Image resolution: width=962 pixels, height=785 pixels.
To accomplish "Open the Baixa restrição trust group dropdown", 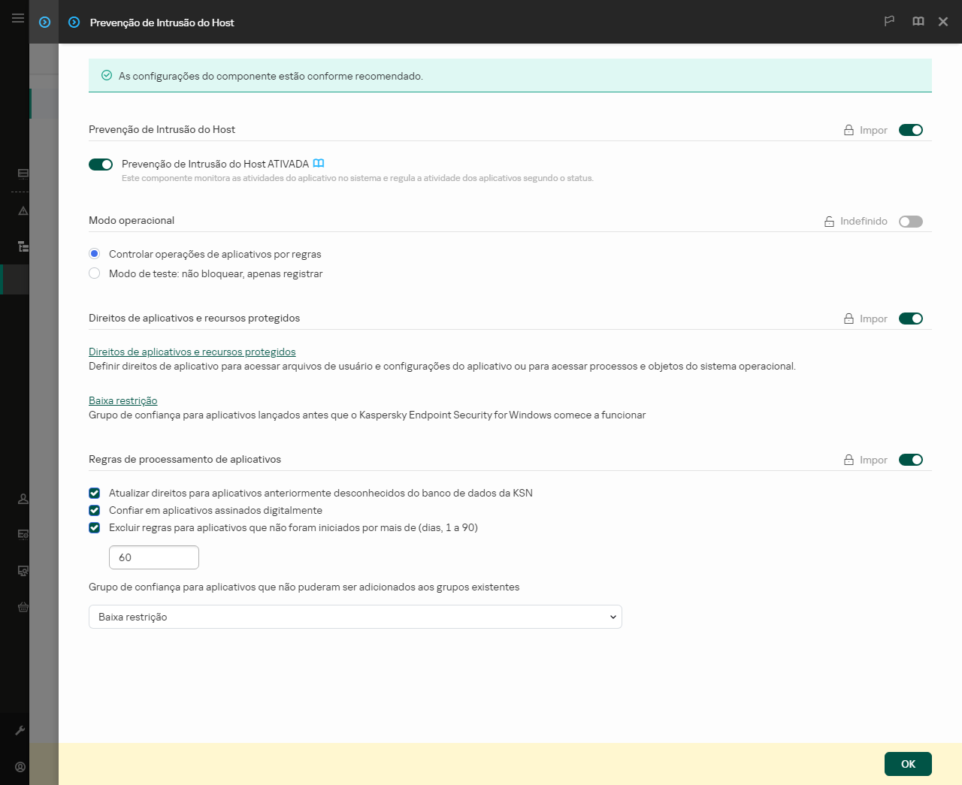I will (355, 616).
